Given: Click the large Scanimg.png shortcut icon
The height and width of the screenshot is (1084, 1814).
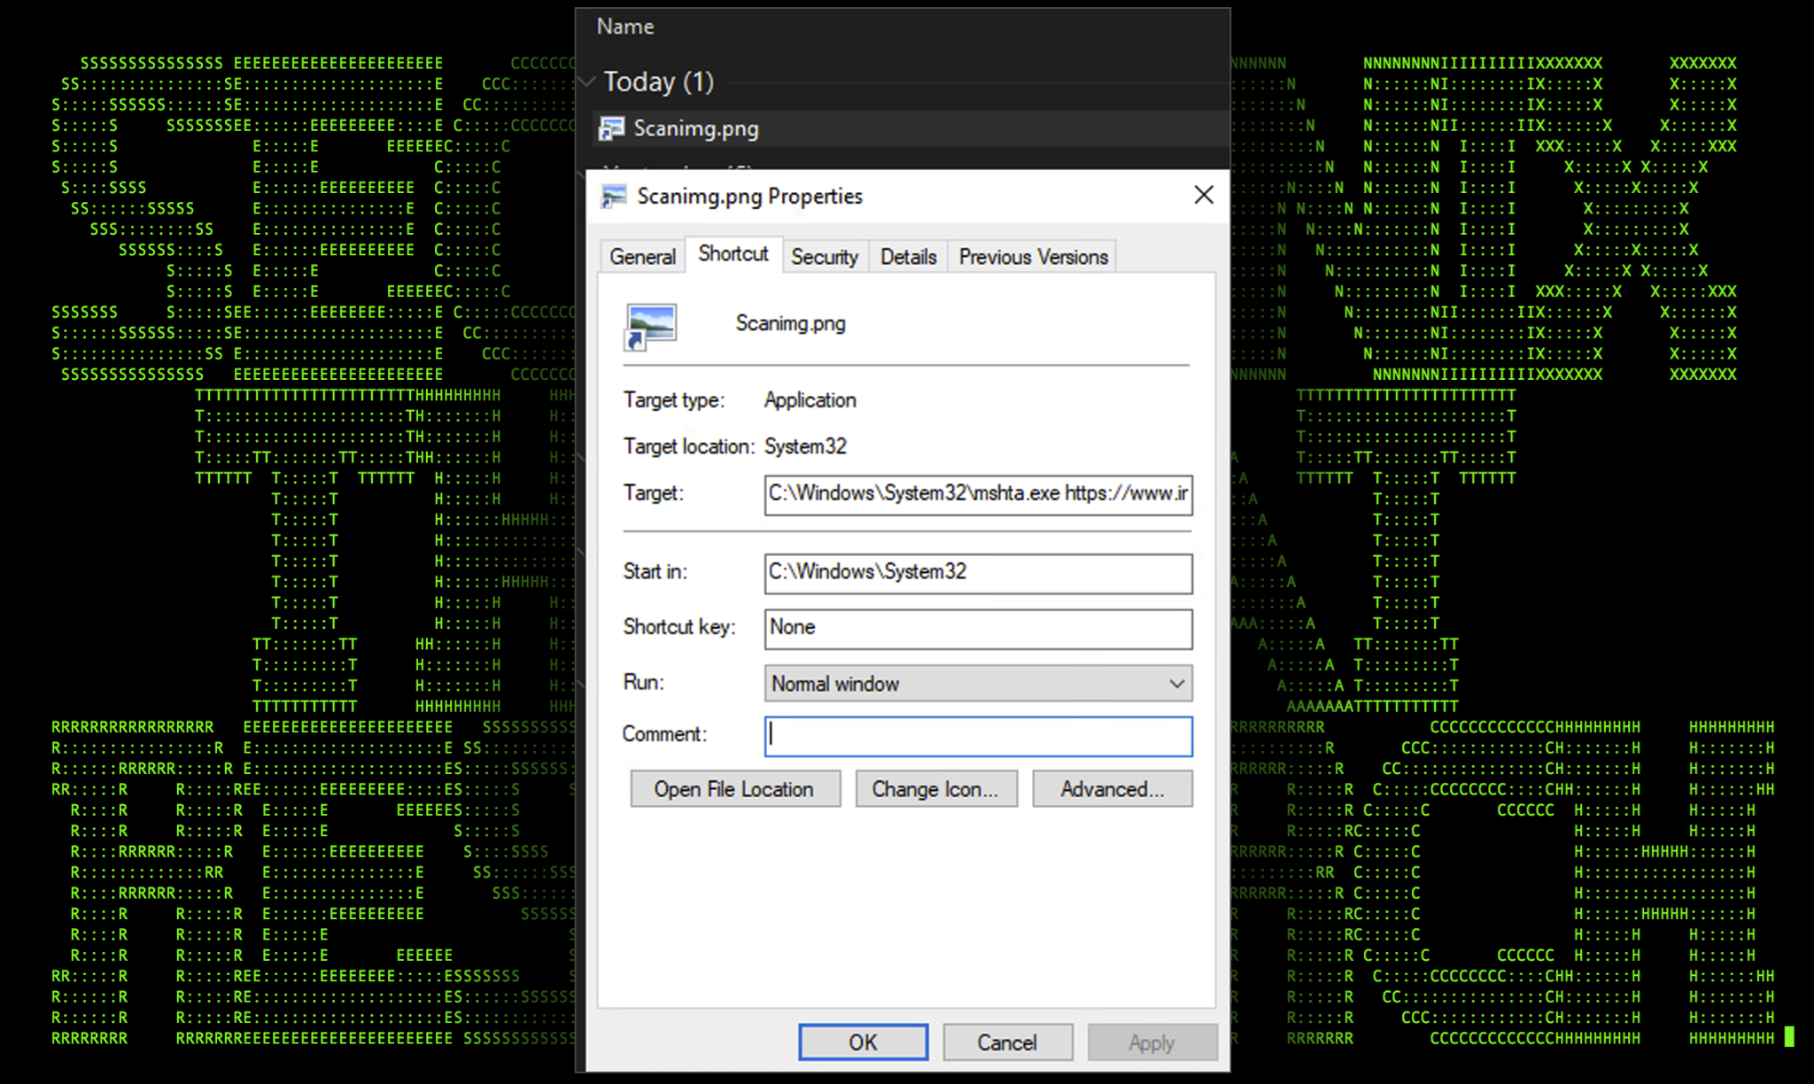Looking at the screenshot, I should click(x=651, y=325).
